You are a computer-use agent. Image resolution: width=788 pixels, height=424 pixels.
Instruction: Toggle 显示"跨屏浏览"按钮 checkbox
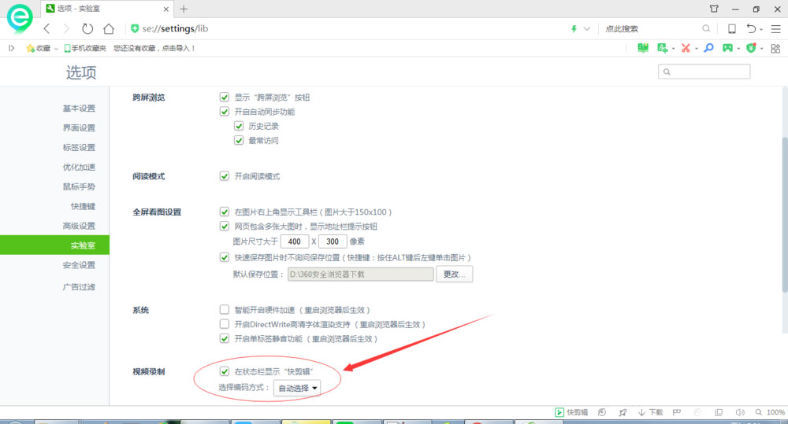[x=225, y=98]
